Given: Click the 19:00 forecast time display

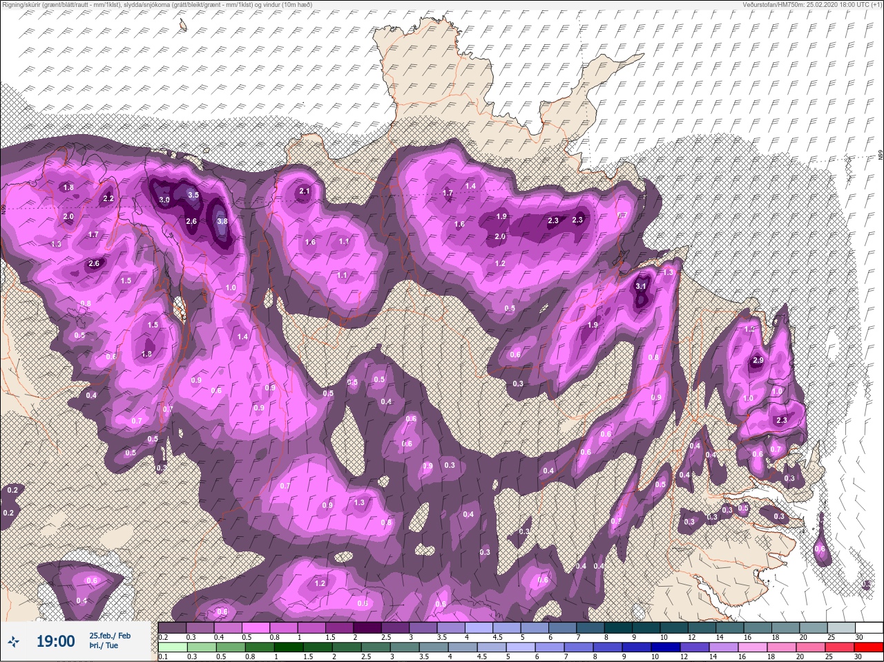Looking at the screenshot, I should tap(55, 641).
